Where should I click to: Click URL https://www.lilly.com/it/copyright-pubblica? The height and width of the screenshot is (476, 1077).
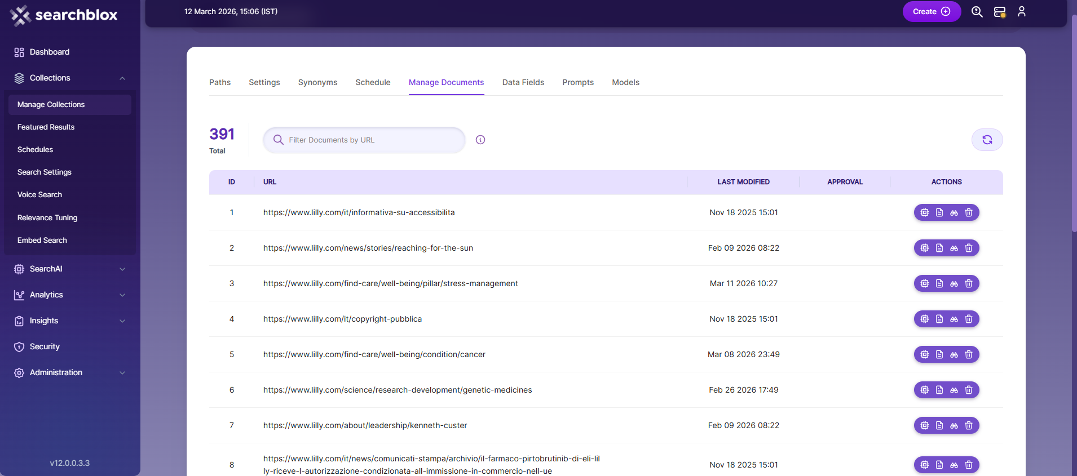tap(342, 319)
